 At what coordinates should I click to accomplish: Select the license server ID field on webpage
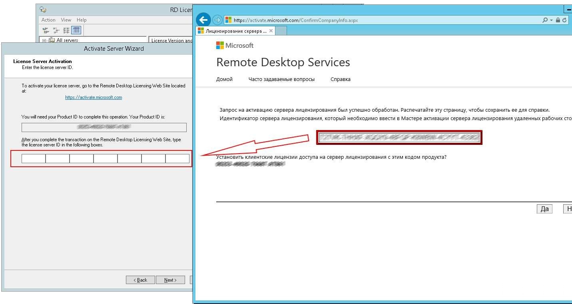(399, 138)
